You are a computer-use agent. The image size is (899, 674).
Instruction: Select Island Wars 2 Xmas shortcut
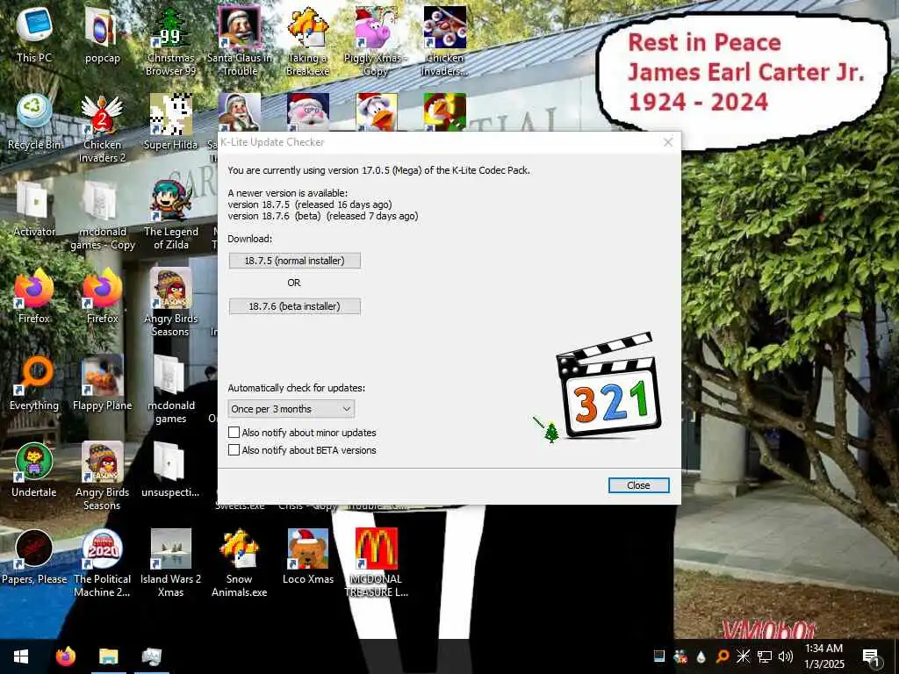pyautogui.click(x=171, y=563)
